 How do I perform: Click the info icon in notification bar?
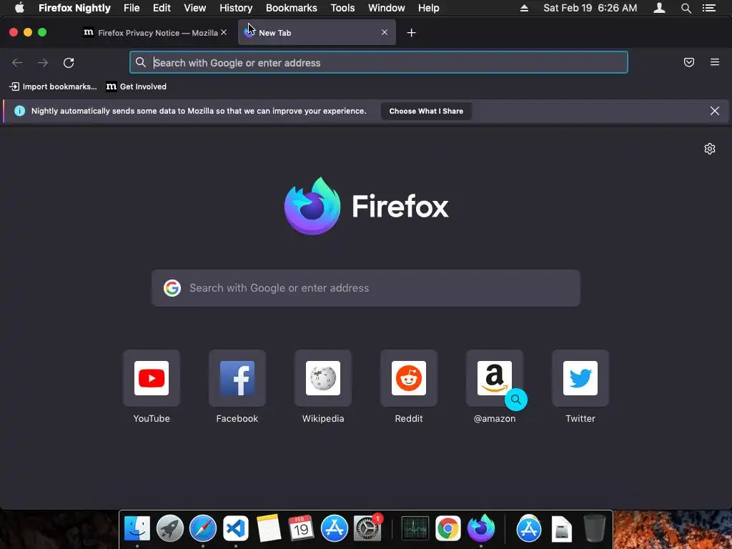[19, 111]
